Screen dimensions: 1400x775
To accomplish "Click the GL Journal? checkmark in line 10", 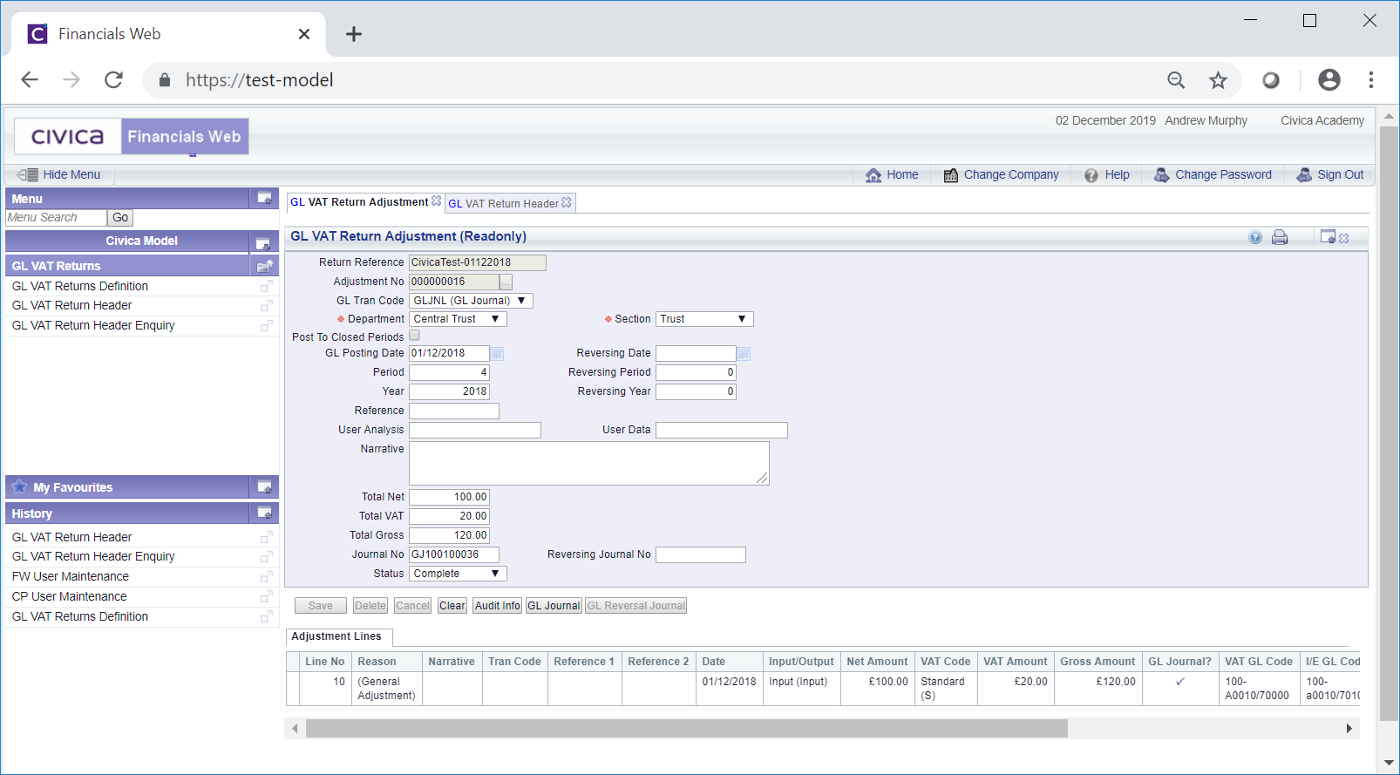I will click(1179, 682).
